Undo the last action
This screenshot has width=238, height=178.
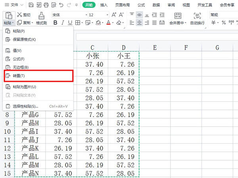61,5
